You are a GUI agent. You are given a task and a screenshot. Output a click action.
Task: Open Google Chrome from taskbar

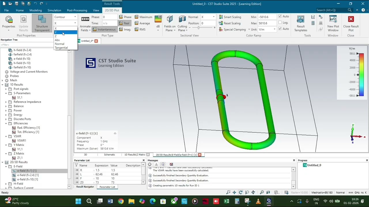(121, 201)
